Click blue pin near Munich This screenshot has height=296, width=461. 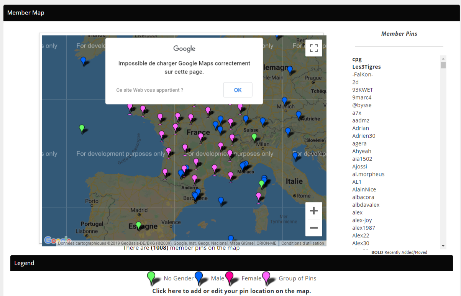[284, 101]
